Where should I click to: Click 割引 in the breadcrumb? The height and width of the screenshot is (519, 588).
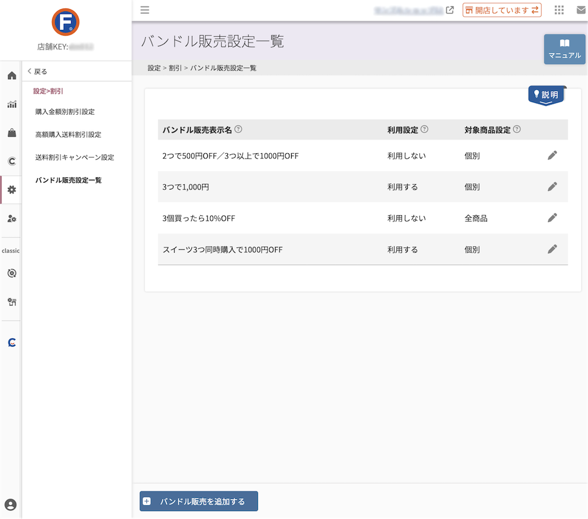click(x=175, y=68)
